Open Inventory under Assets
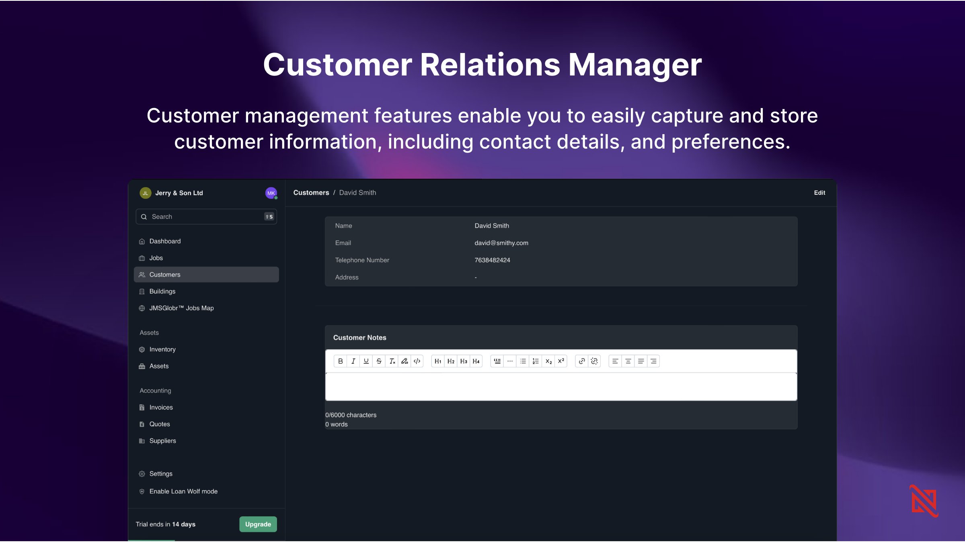This screenshot has height=542, width=965. click(x=206, y=349)
